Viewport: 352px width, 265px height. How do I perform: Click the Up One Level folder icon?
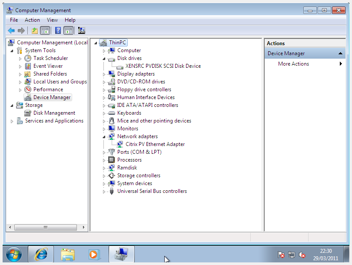[35, 30]
